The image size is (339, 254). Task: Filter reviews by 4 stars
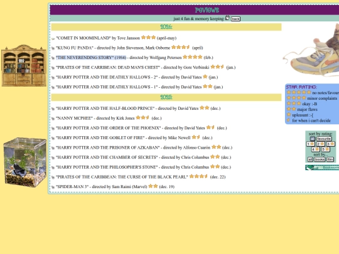(x=315, y=149)
